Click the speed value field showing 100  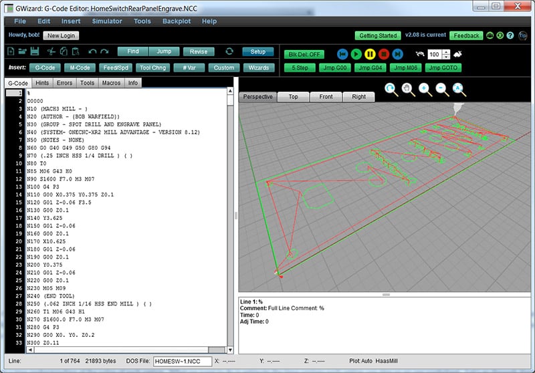[435, 54]
